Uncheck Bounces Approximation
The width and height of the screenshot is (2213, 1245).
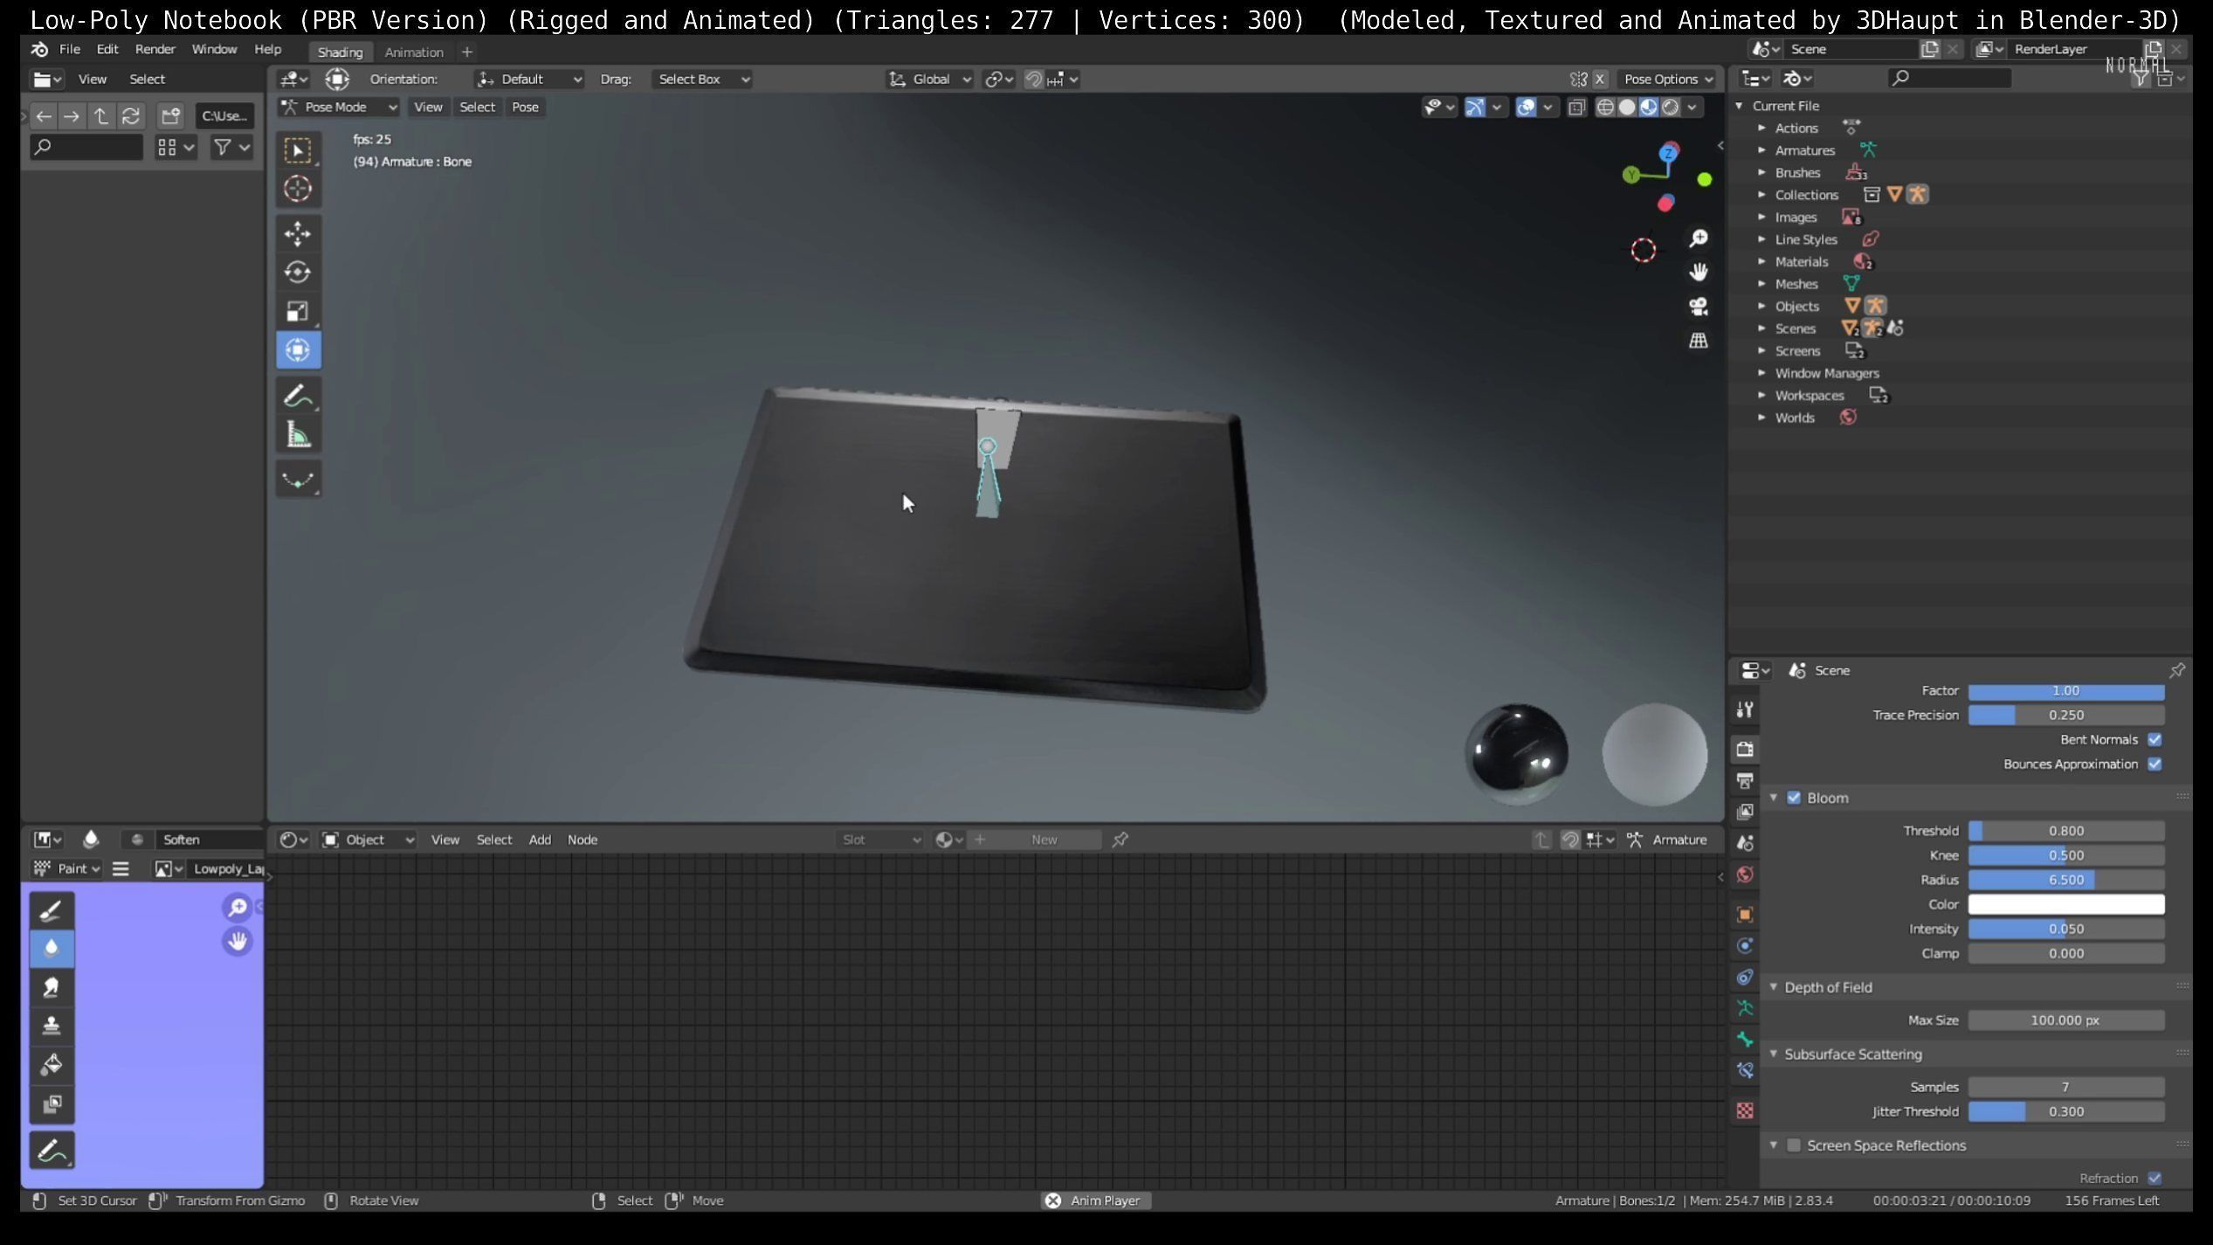click(2154, 764)
